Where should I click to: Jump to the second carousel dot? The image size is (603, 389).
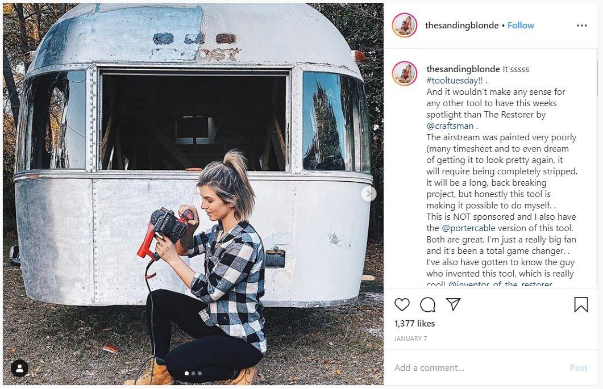pos(193,373)
